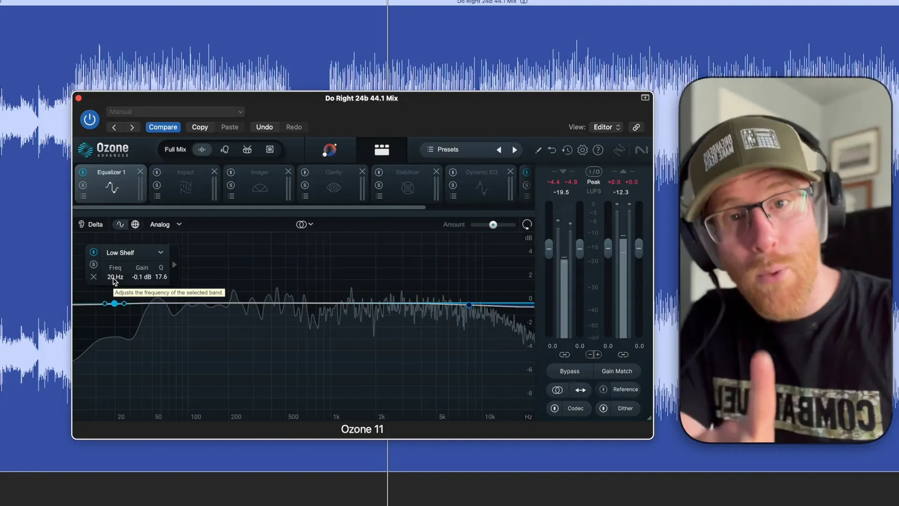The height and width of the screenshot is (506, 899).
Task: Toggle Delta listening ear button
Action: (x=91, y=224)
